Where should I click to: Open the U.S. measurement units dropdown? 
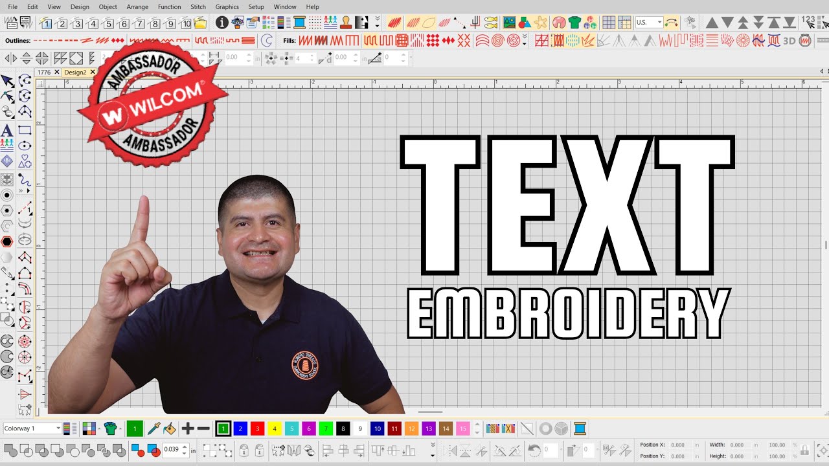(x=648, y=23)
